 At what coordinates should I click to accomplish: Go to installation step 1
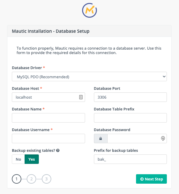[x=17, y=179]
